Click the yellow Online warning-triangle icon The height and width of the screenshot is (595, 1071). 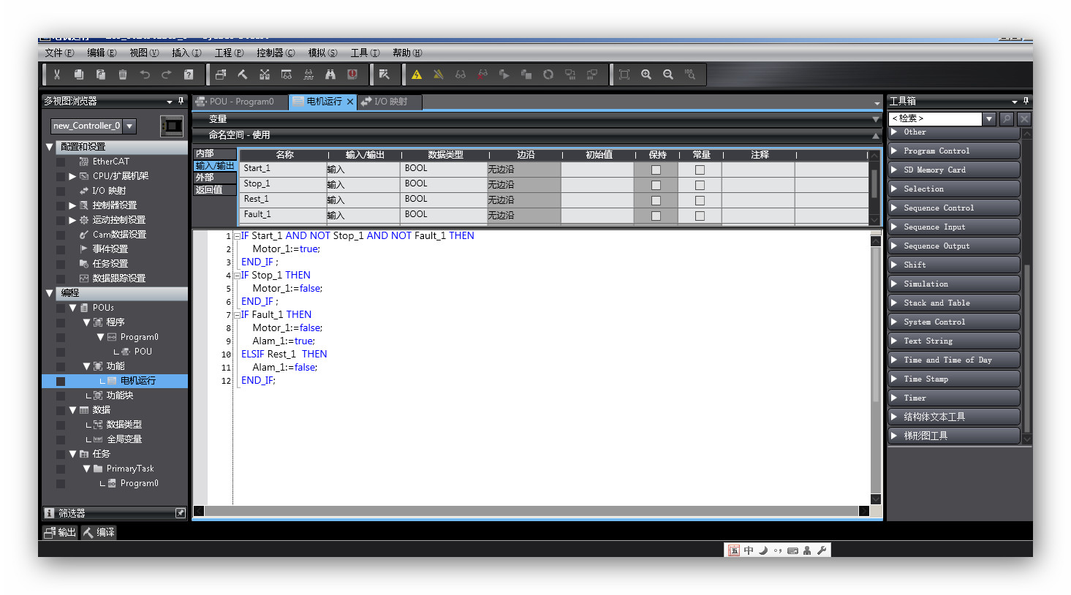(417, 75)
